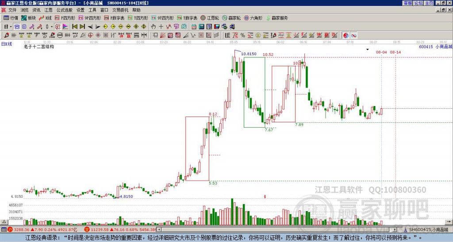
Task: Open the 9P四方形 tool
Action: [90, 18]
